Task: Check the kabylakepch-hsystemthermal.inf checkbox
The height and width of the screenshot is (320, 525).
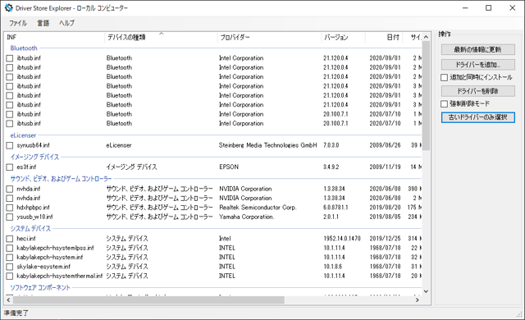Action: (10, 277)
